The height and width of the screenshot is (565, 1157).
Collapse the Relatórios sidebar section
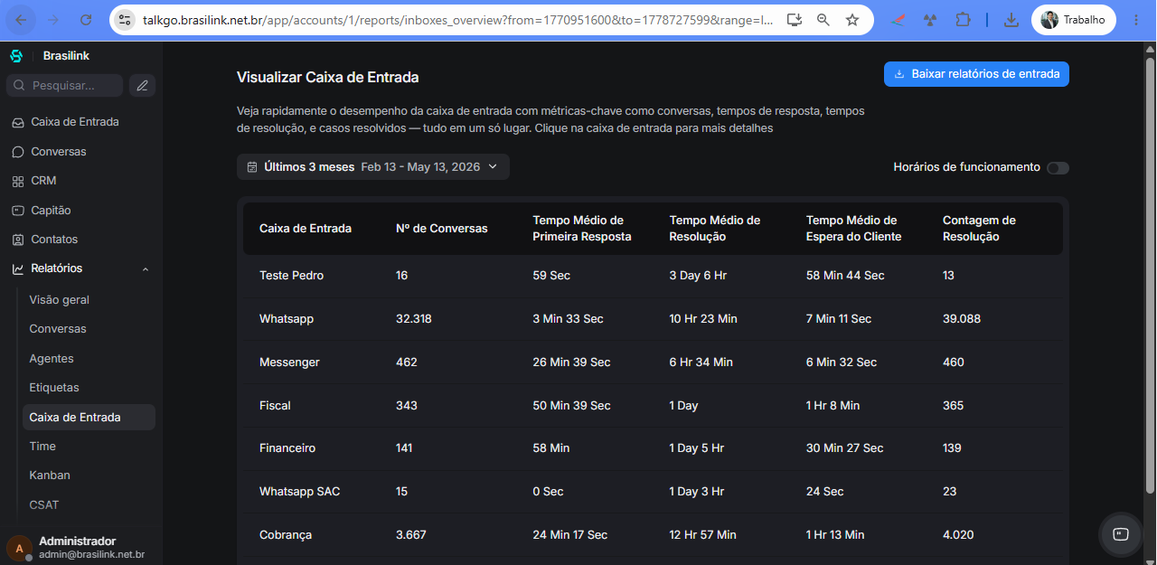[146, 269]
